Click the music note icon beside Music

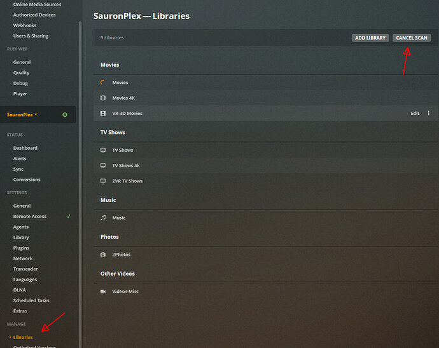tap(103, 217)
